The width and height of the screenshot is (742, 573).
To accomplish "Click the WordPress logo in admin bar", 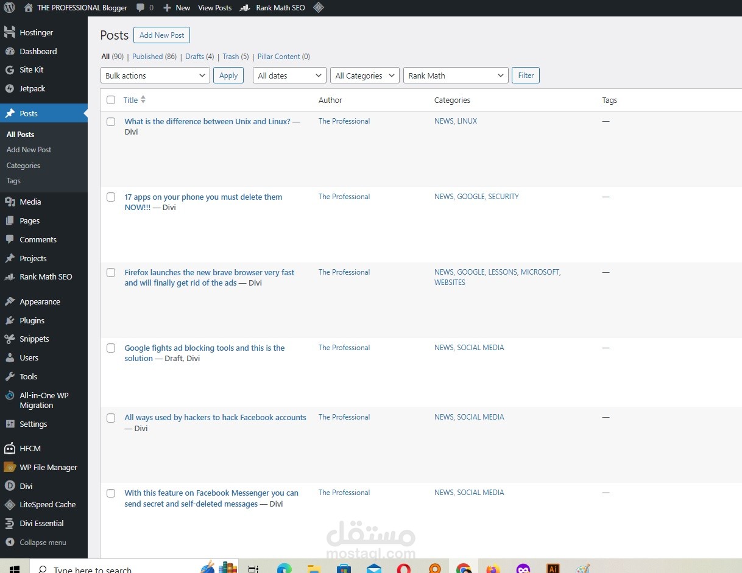I will (x=9, y=8).
